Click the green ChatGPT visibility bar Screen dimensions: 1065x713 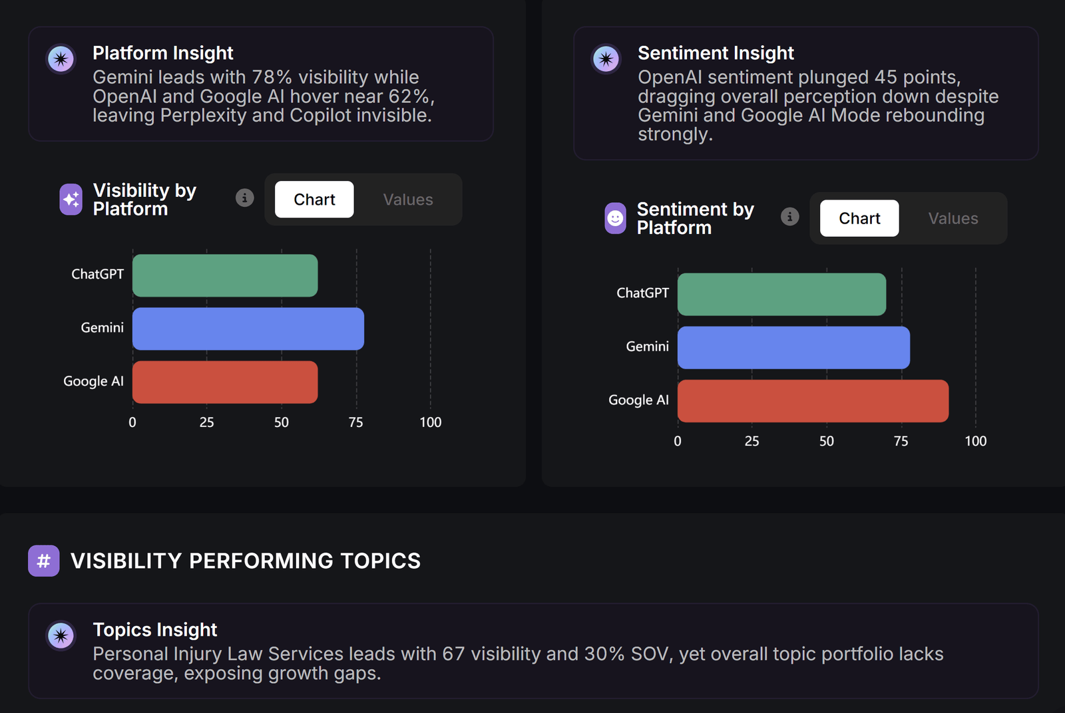225,275
